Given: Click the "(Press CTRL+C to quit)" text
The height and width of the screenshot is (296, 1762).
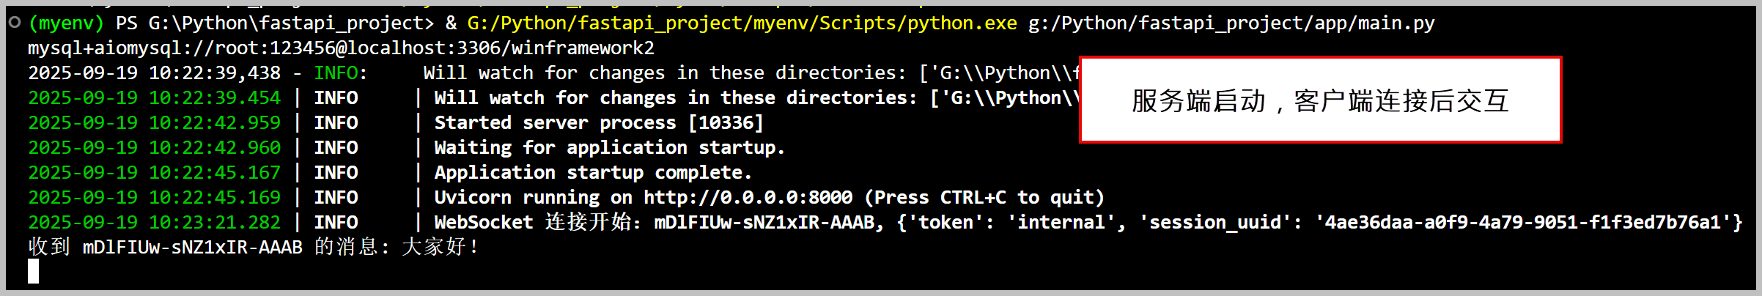Looking at the screenshot, I should (x=984, y=198).
